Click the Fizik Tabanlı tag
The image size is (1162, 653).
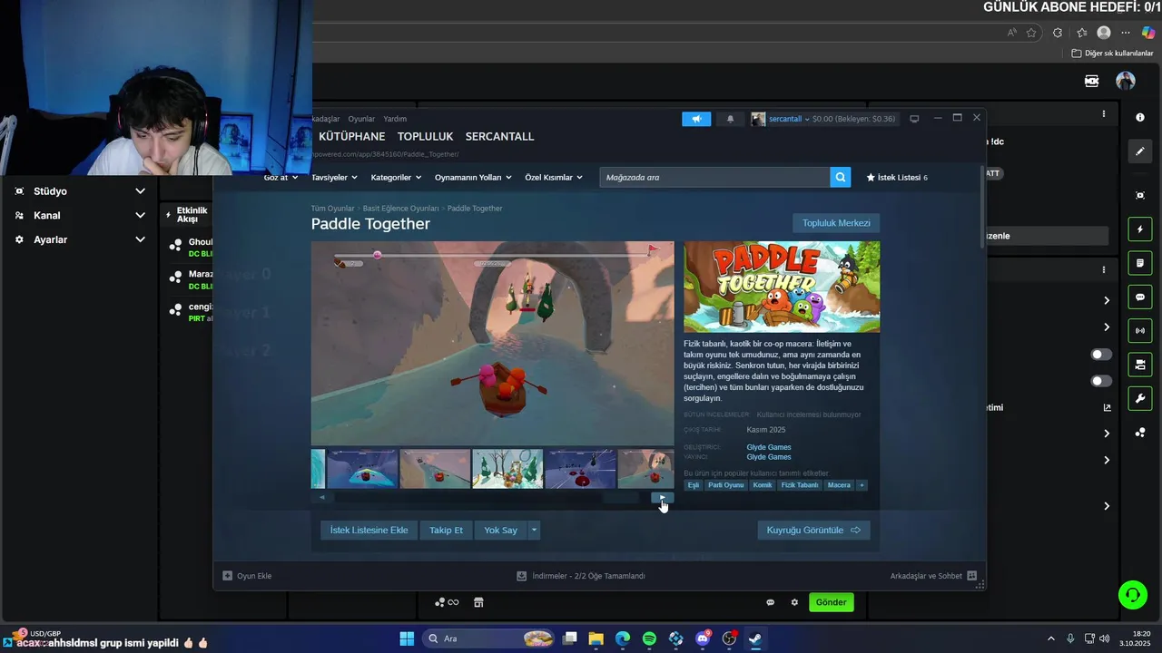pyautogui.click(x=800, y=485)
